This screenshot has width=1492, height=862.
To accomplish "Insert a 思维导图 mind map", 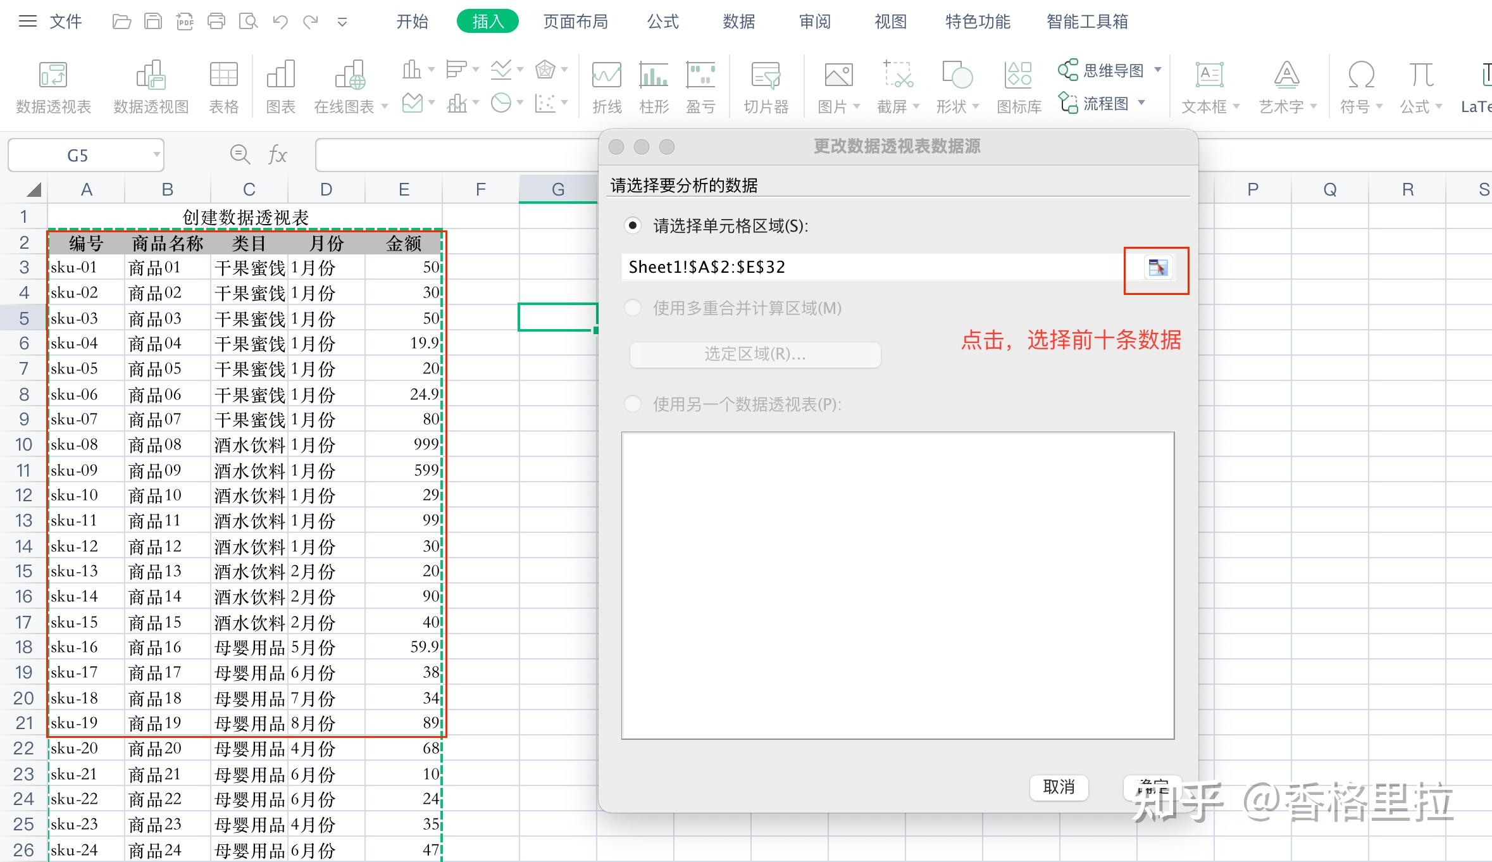I will click(1107, 70).
